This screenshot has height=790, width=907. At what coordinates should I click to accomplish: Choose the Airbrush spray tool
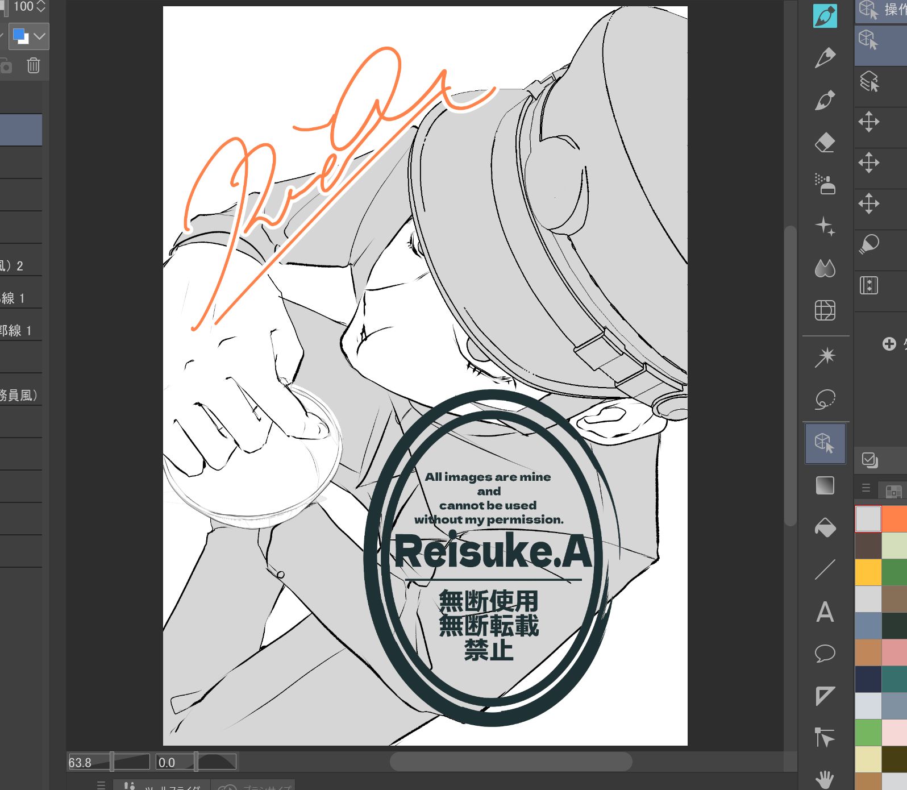point(825,184)
